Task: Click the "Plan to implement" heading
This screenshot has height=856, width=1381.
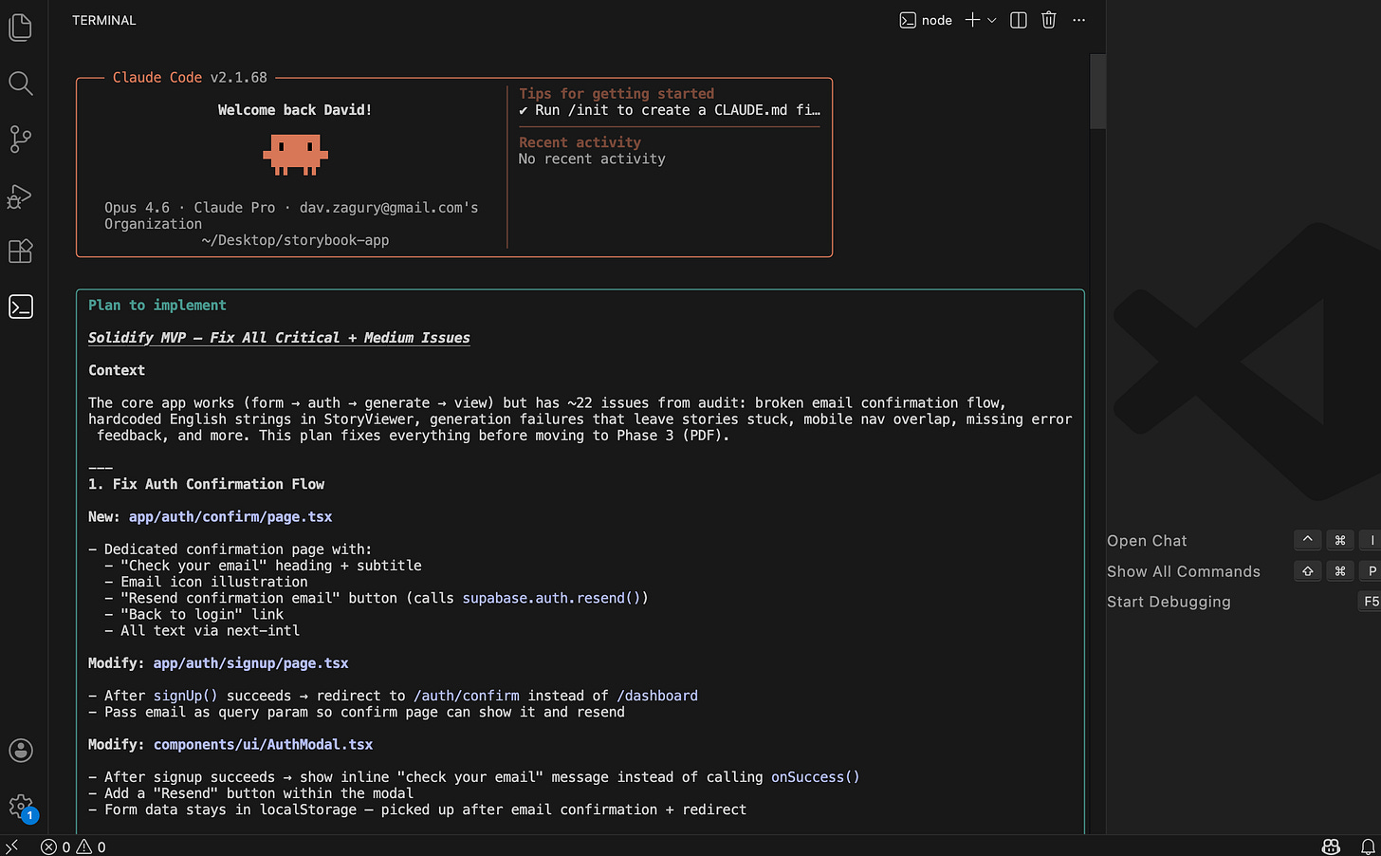Action: (x=157, y=306)
